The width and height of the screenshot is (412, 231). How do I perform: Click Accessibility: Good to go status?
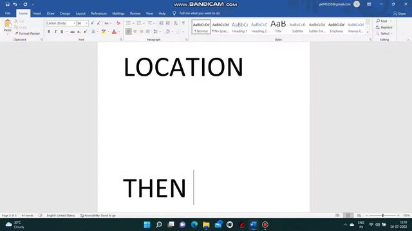98,216
